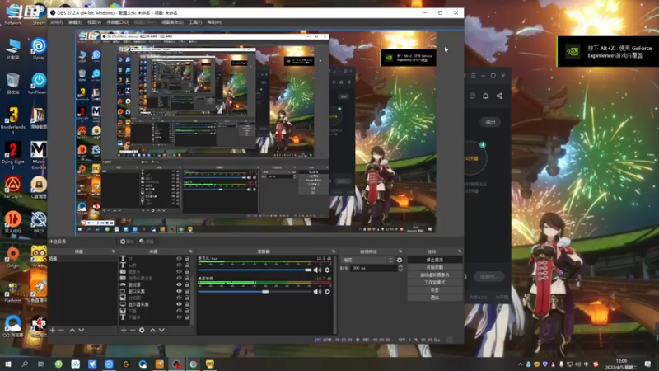Viewport: 659px width, 371px height.
Task: Pop out the 来源 dock panel
Action: (190, 251)
